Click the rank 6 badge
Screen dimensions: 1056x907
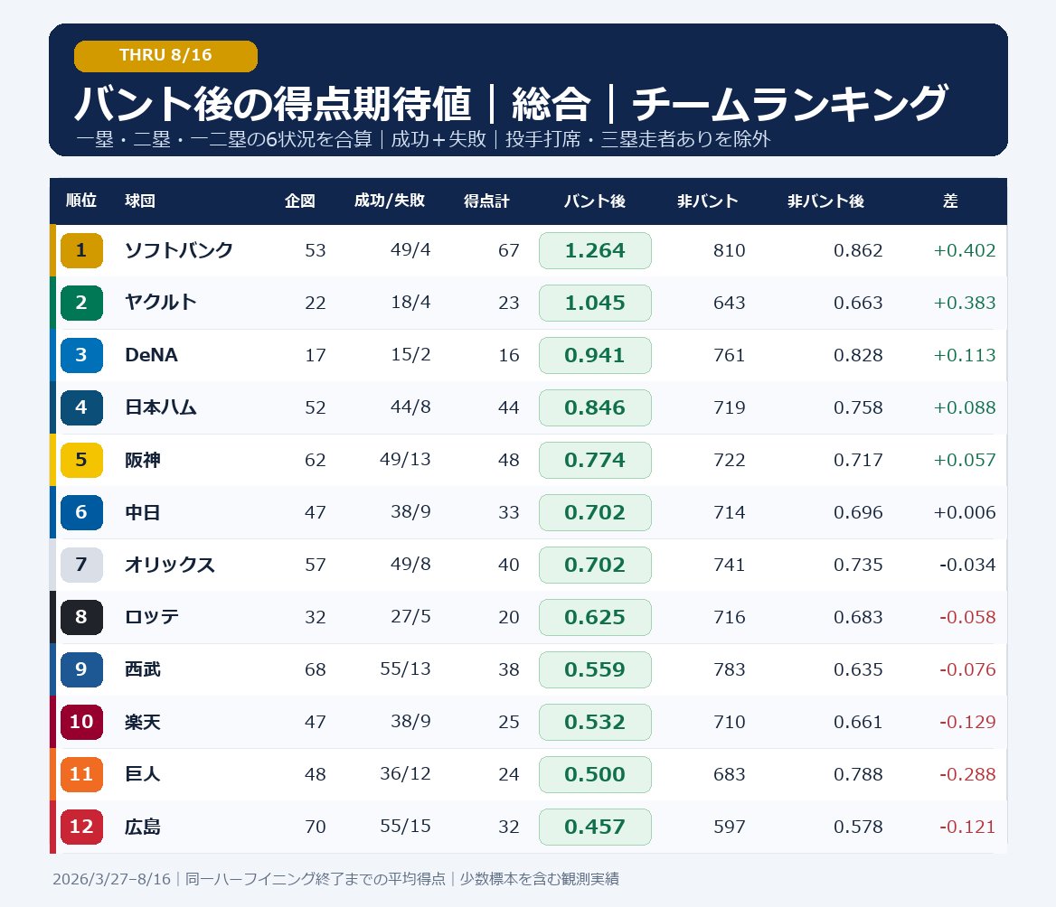coord(81,512)
